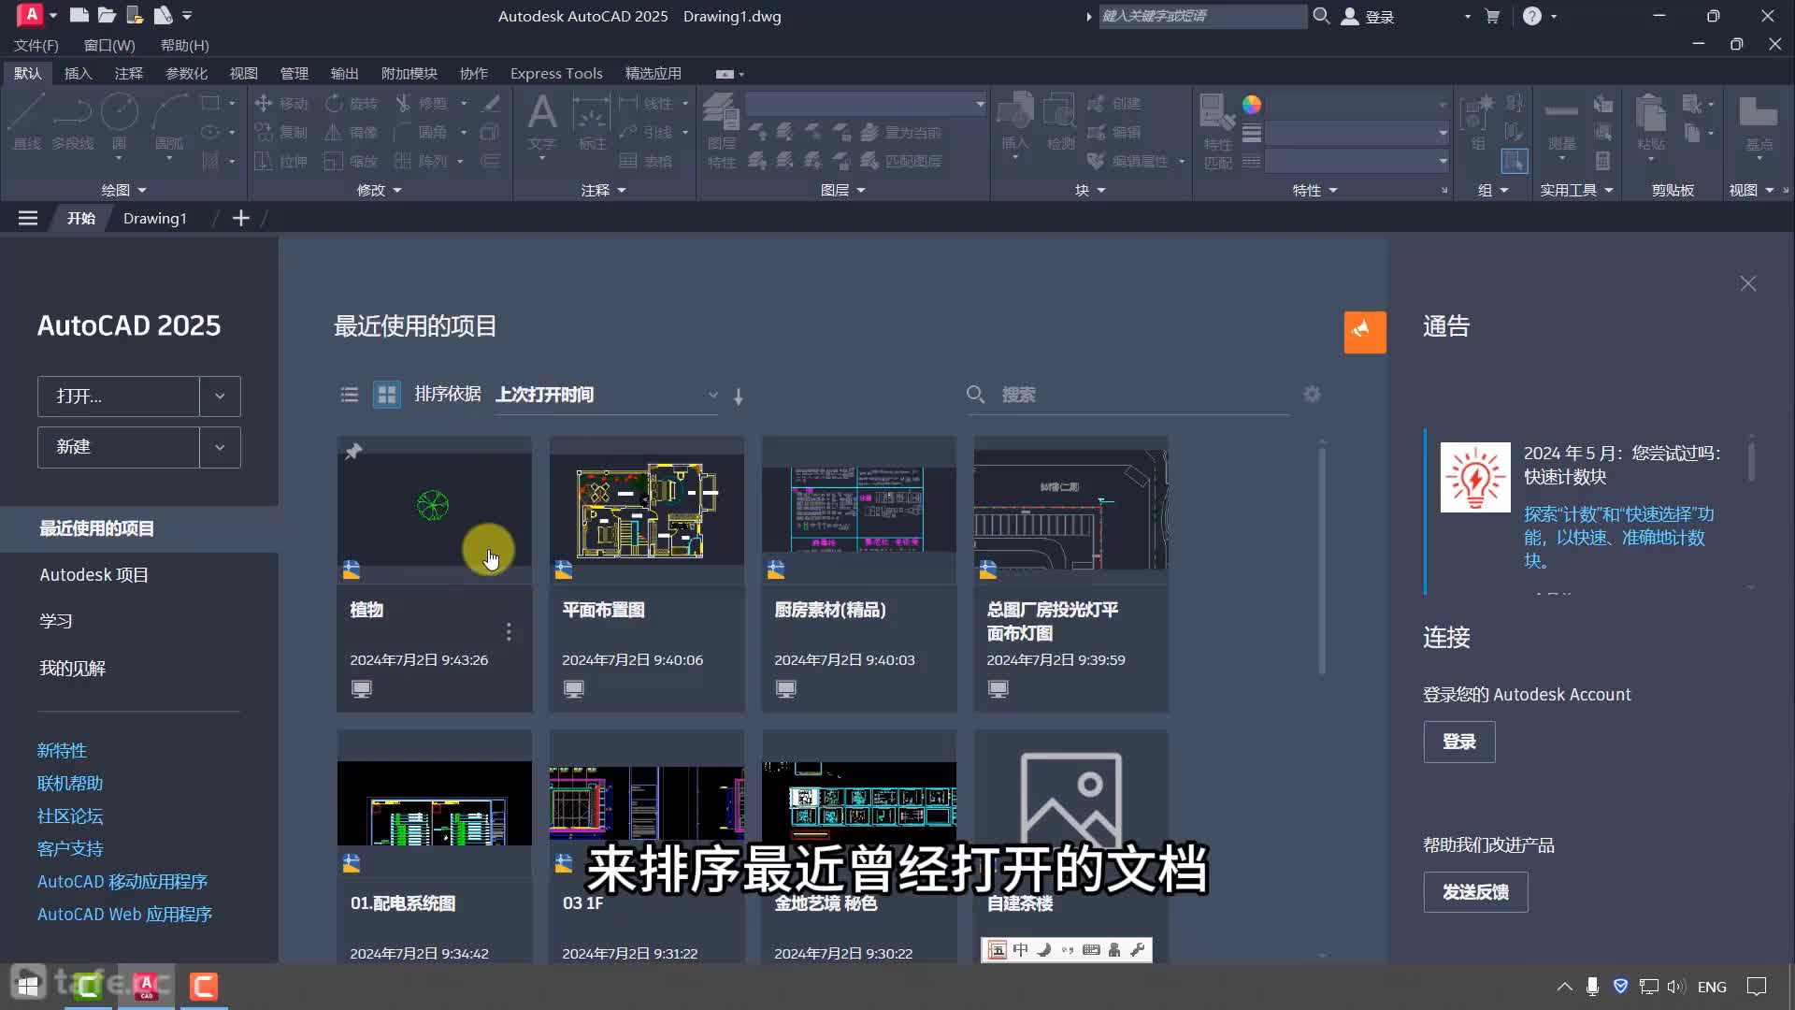Screen dimensions: 1795x1010
Task: Select the Line (直线) draw tool
Action: click(x=26, y=123)
